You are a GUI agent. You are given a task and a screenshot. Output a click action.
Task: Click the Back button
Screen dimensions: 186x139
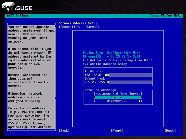[x=64, y=131]
